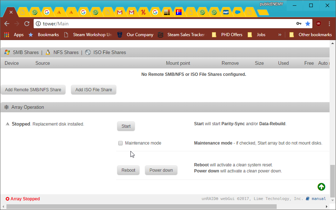This screenshot has width=336, height=210.
Task: Click the manual book icon in footer
Action: pos(307,199)
